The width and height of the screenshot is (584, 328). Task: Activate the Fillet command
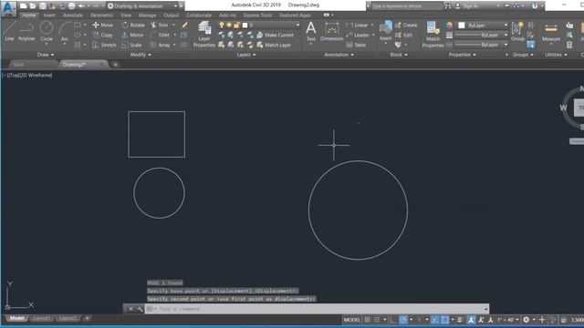pyautogui.click(x=161, y=35)
